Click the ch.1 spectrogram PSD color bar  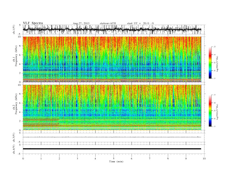(x=210, y=63)
